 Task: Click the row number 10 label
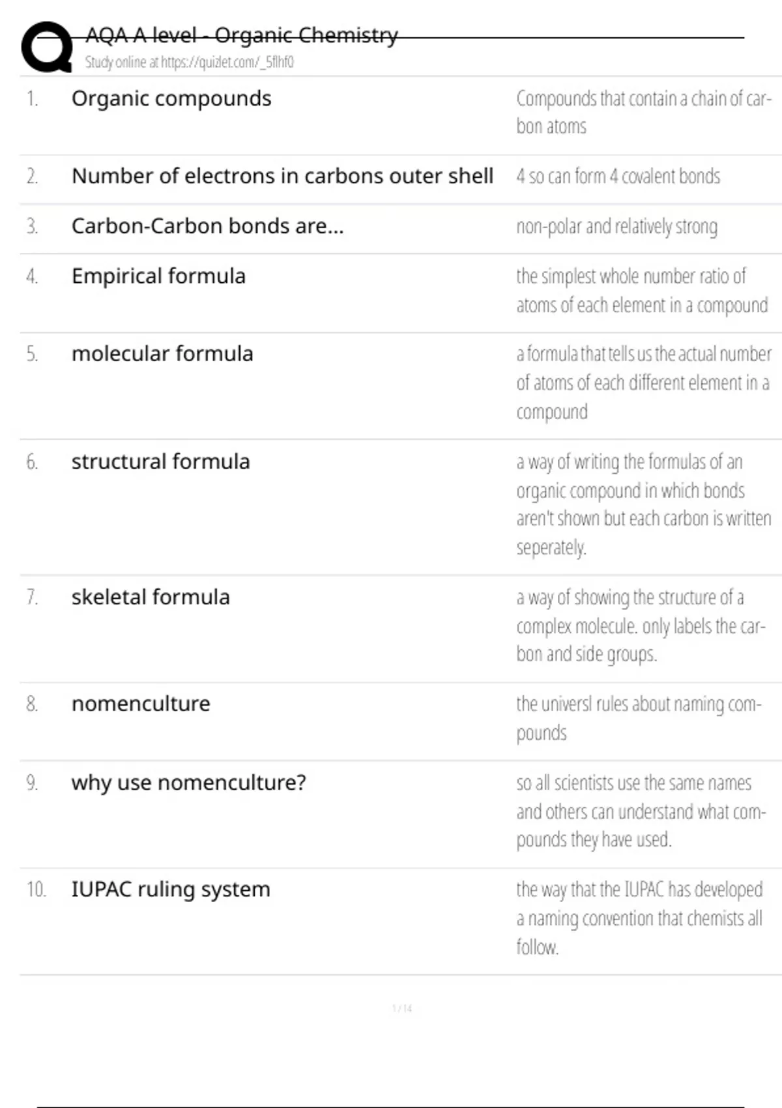(36, 890)
